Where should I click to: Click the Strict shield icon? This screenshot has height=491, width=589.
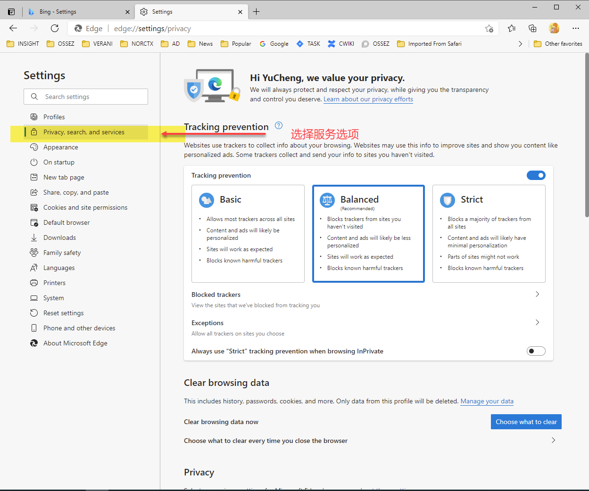pos(448,200)
